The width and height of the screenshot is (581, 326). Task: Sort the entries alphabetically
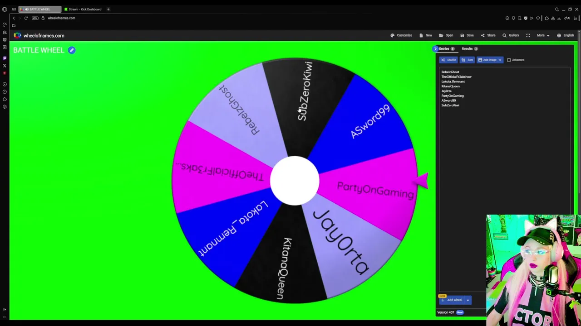[467, 60]
